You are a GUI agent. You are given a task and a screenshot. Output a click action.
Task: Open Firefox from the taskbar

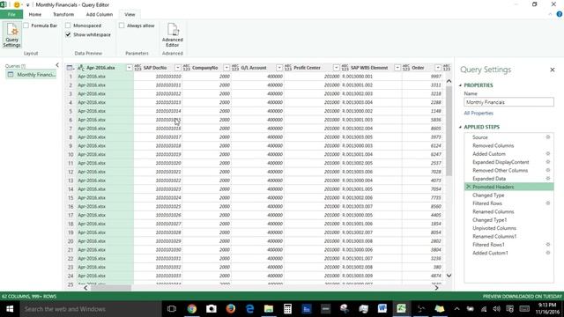tap(231, 309)
